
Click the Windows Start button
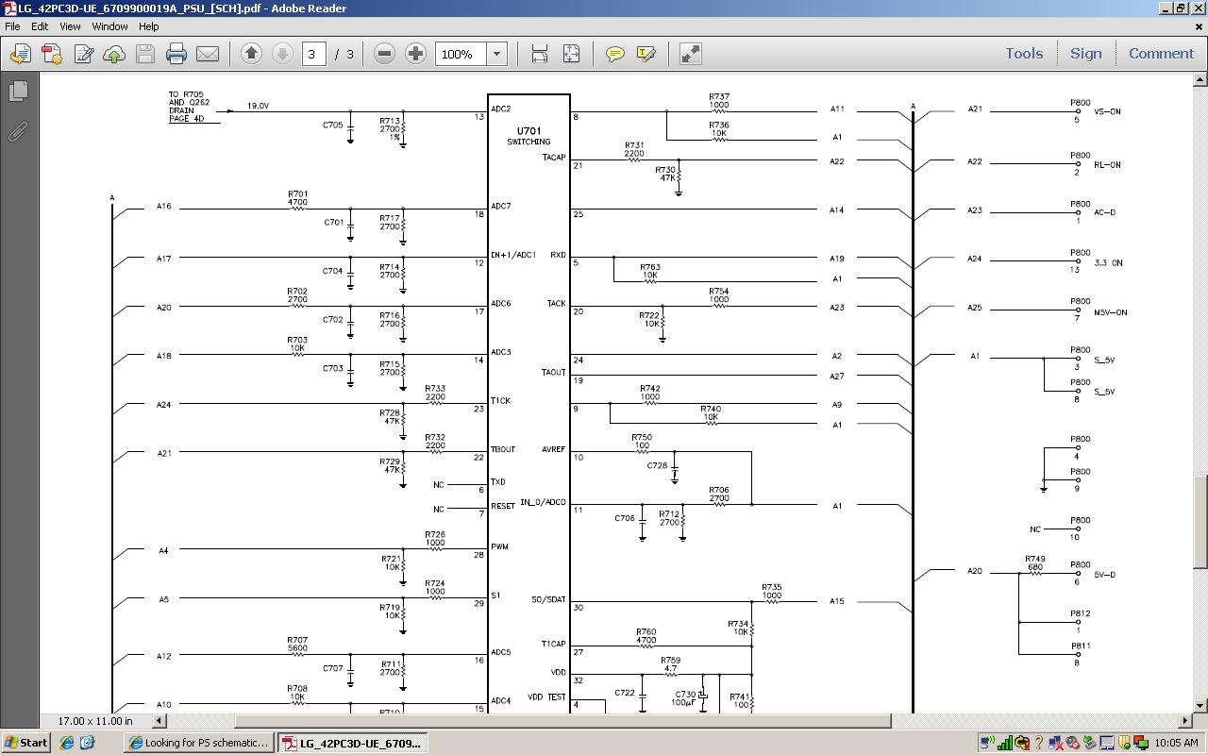click(25, 743)
